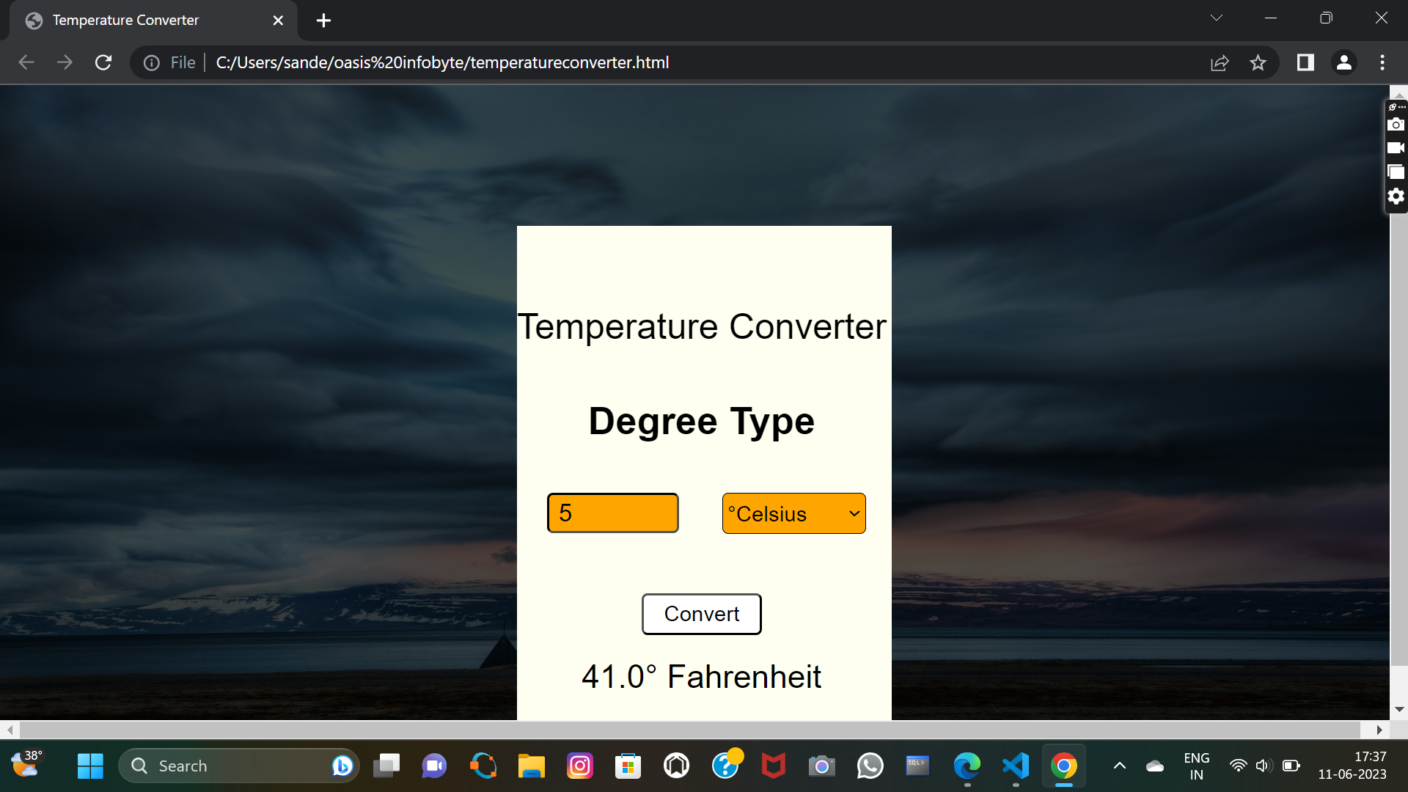Open Visual Studio Code from the taskbar
This screenshot has height=792, width=1408.
pyautogui.click(x=1015, y=766)
